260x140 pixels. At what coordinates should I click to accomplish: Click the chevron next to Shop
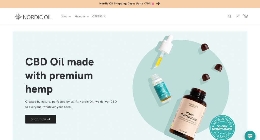(70, 16)
